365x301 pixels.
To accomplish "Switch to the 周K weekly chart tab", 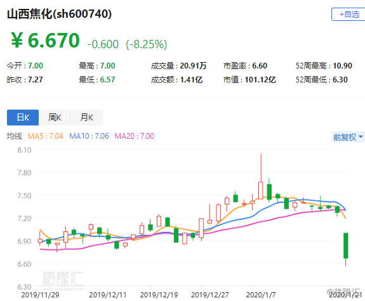I will 55,118.
